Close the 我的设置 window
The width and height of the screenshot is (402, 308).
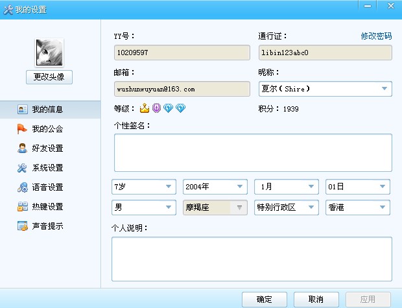point(390,6)
